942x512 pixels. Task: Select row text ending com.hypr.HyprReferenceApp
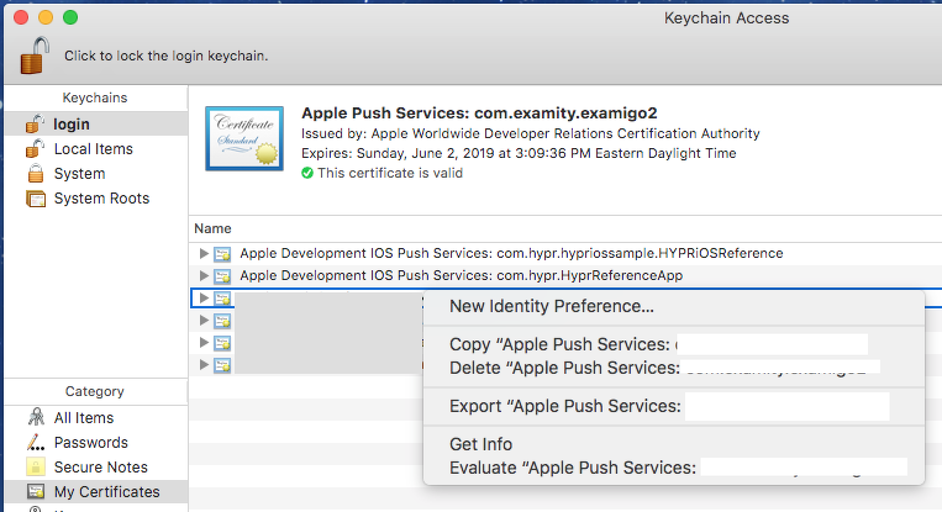tap(461, 275)
